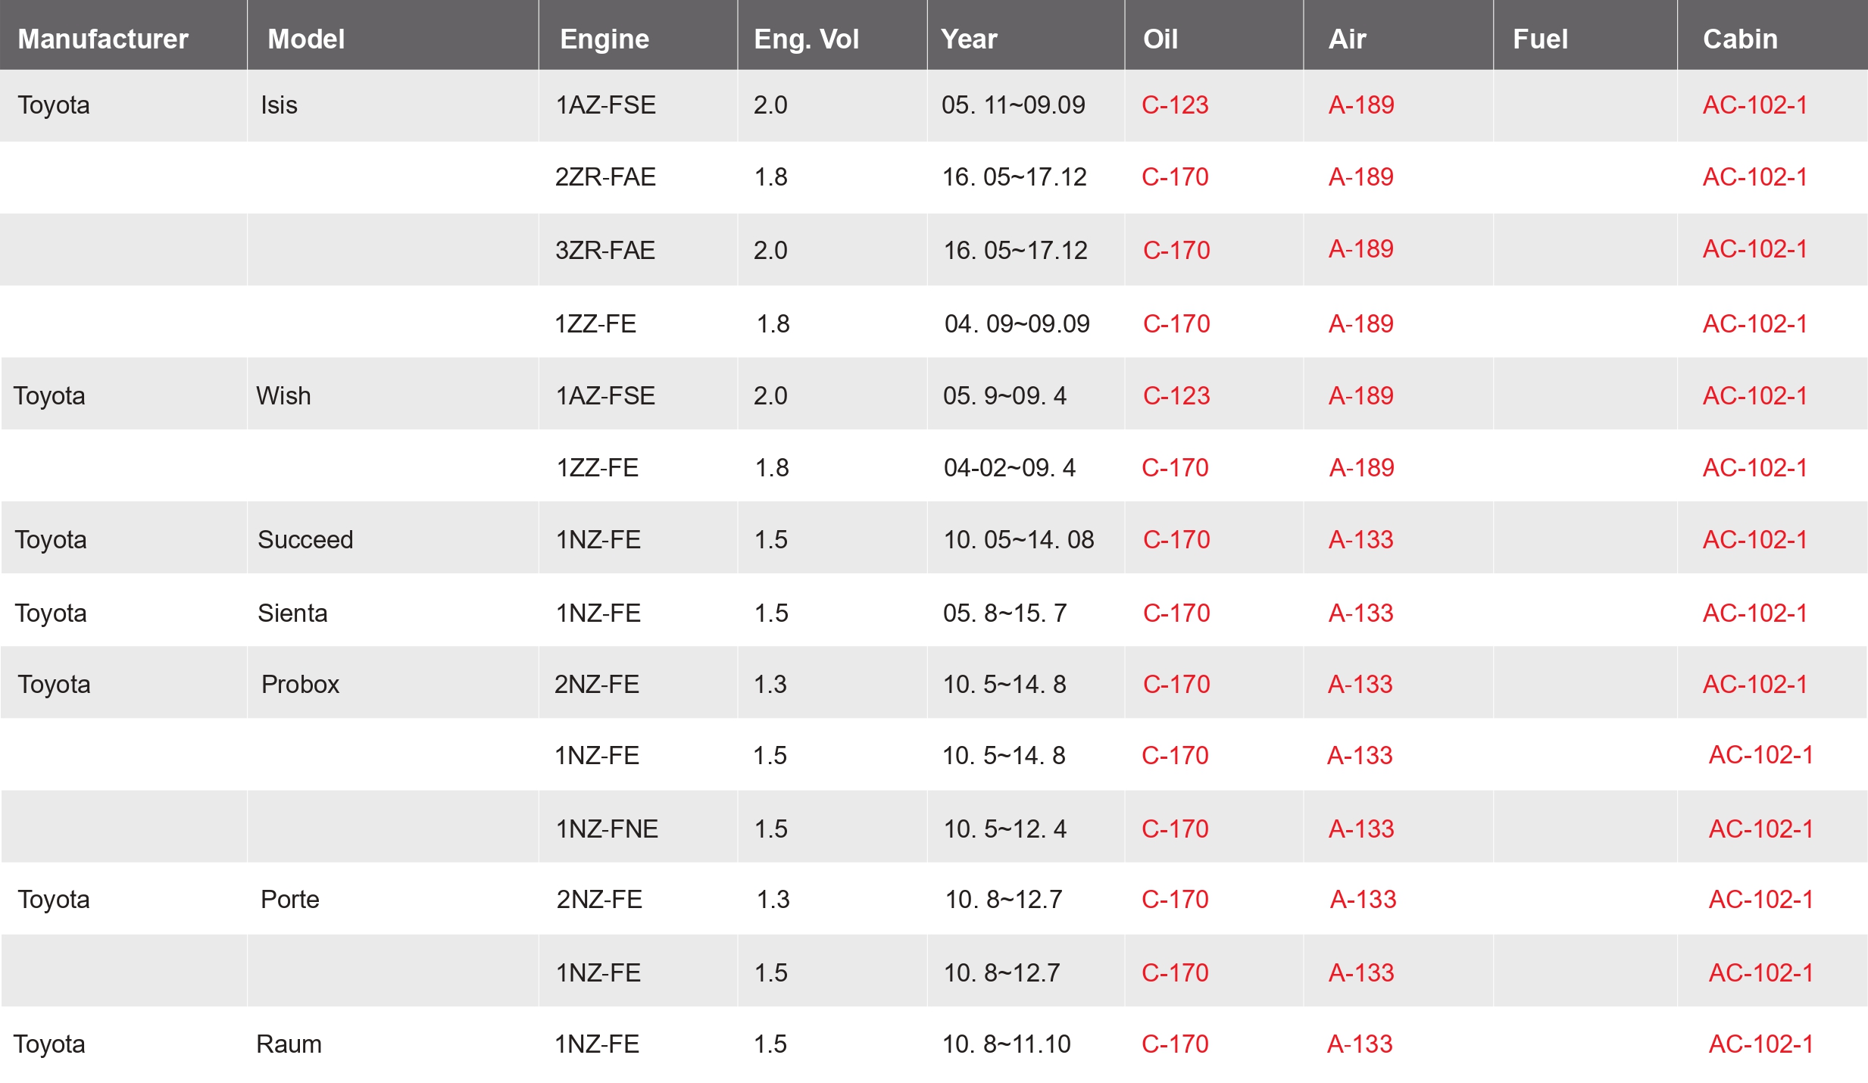This screenshot has width=1868, height=1083.
Task: Select the Eng. Vol column header
Action: tap(806, 39)
